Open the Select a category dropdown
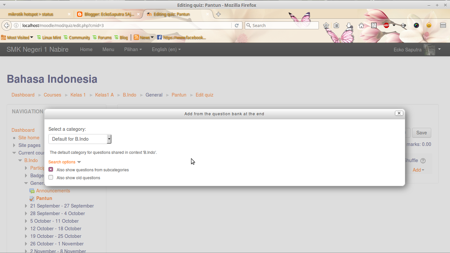 pos(80,139)
